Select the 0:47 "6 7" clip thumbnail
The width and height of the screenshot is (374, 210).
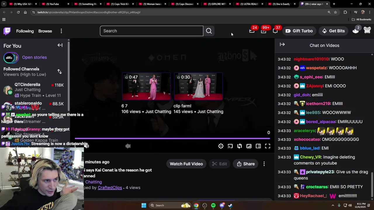(146, 86)
